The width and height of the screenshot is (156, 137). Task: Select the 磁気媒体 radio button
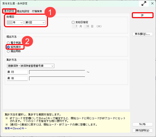coord(8,47)
